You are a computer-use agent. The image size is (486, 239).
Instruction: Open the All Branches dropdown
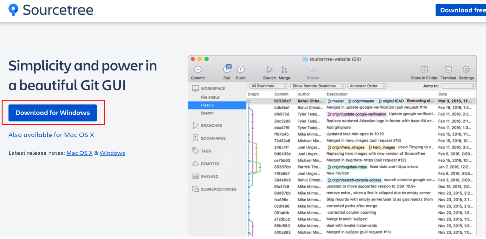pos(269,86)
